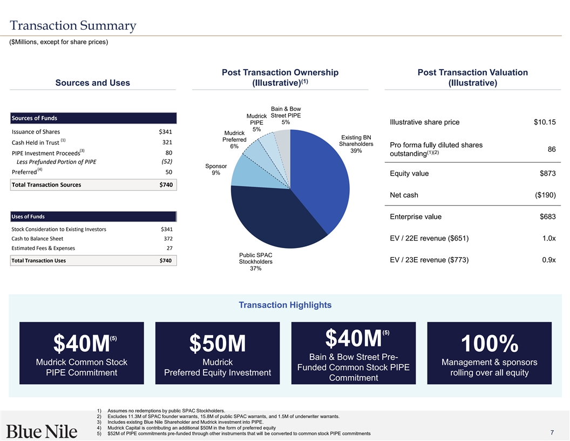Click the Transaction Summary slide title
570x441 pixels.
tap(73, 25)
